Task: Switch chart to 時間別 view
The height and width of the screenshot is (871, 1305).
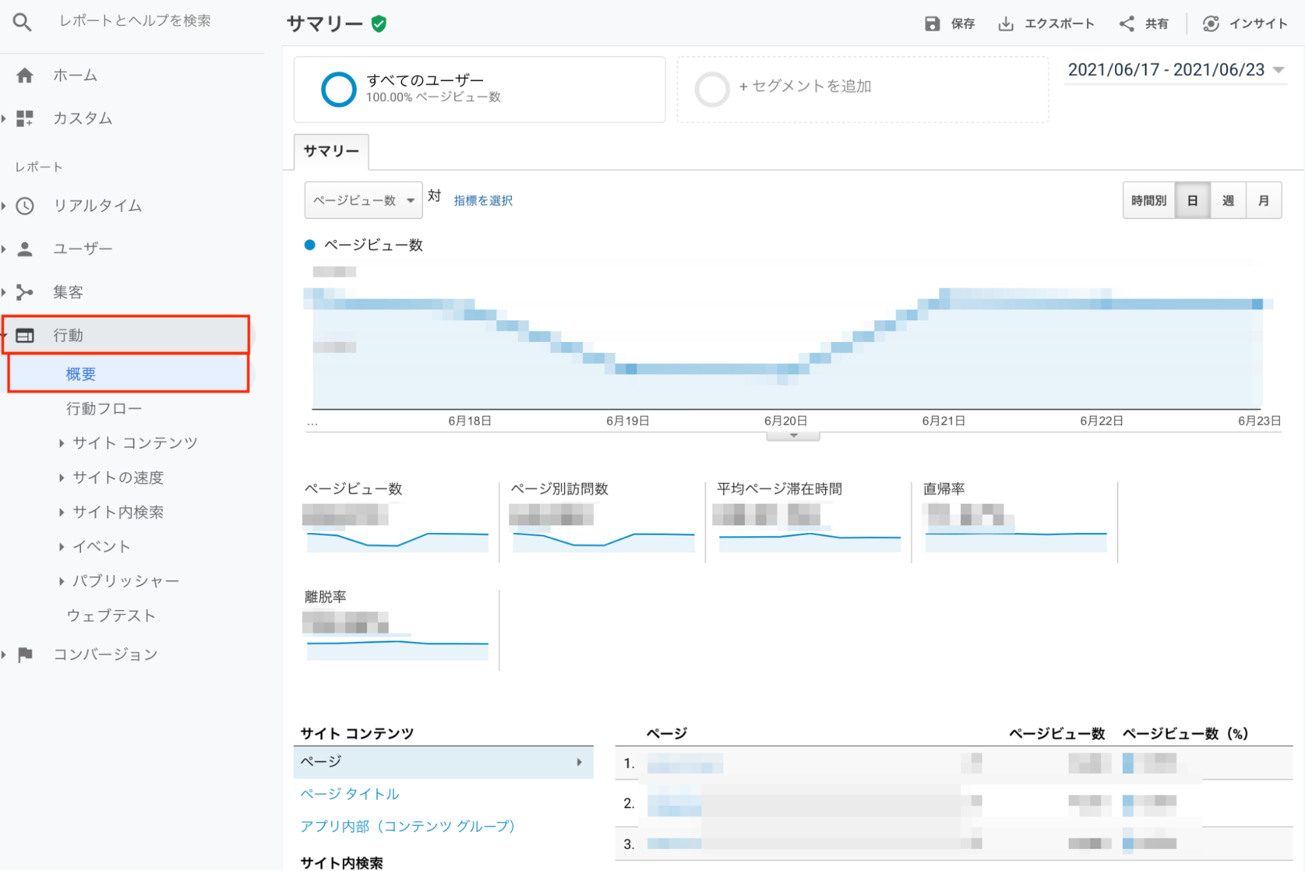Action: (1149, 200)
